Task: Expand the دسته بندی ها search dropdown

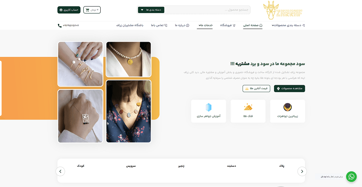Action: click(151, 10)
